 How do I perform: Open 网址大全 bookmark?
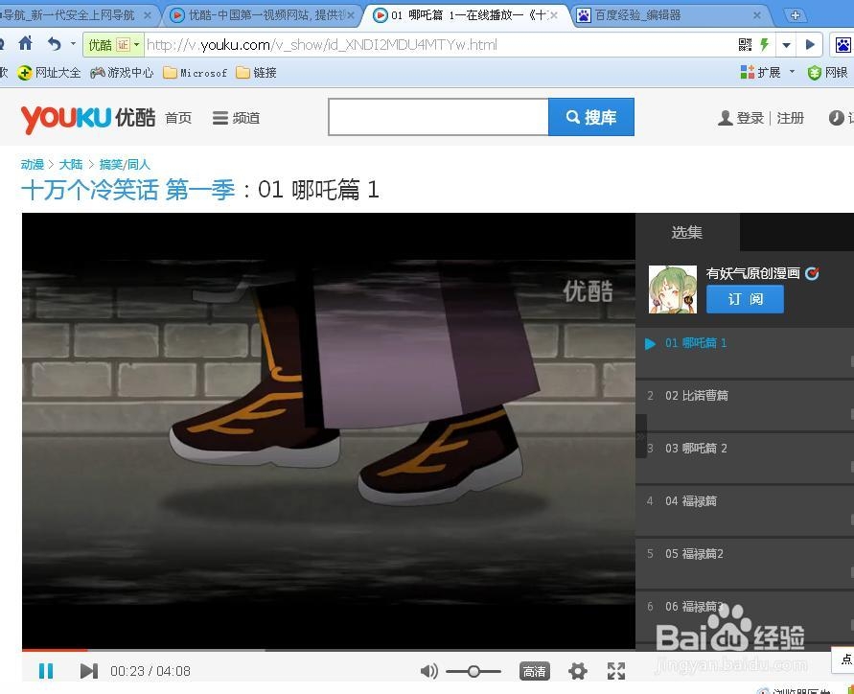tap(49, 73)
